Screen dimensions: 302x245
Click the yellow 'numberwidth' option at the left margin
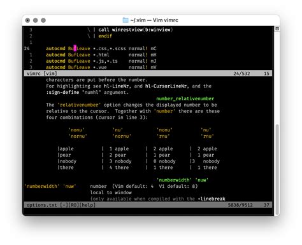(x=42, y=187)
